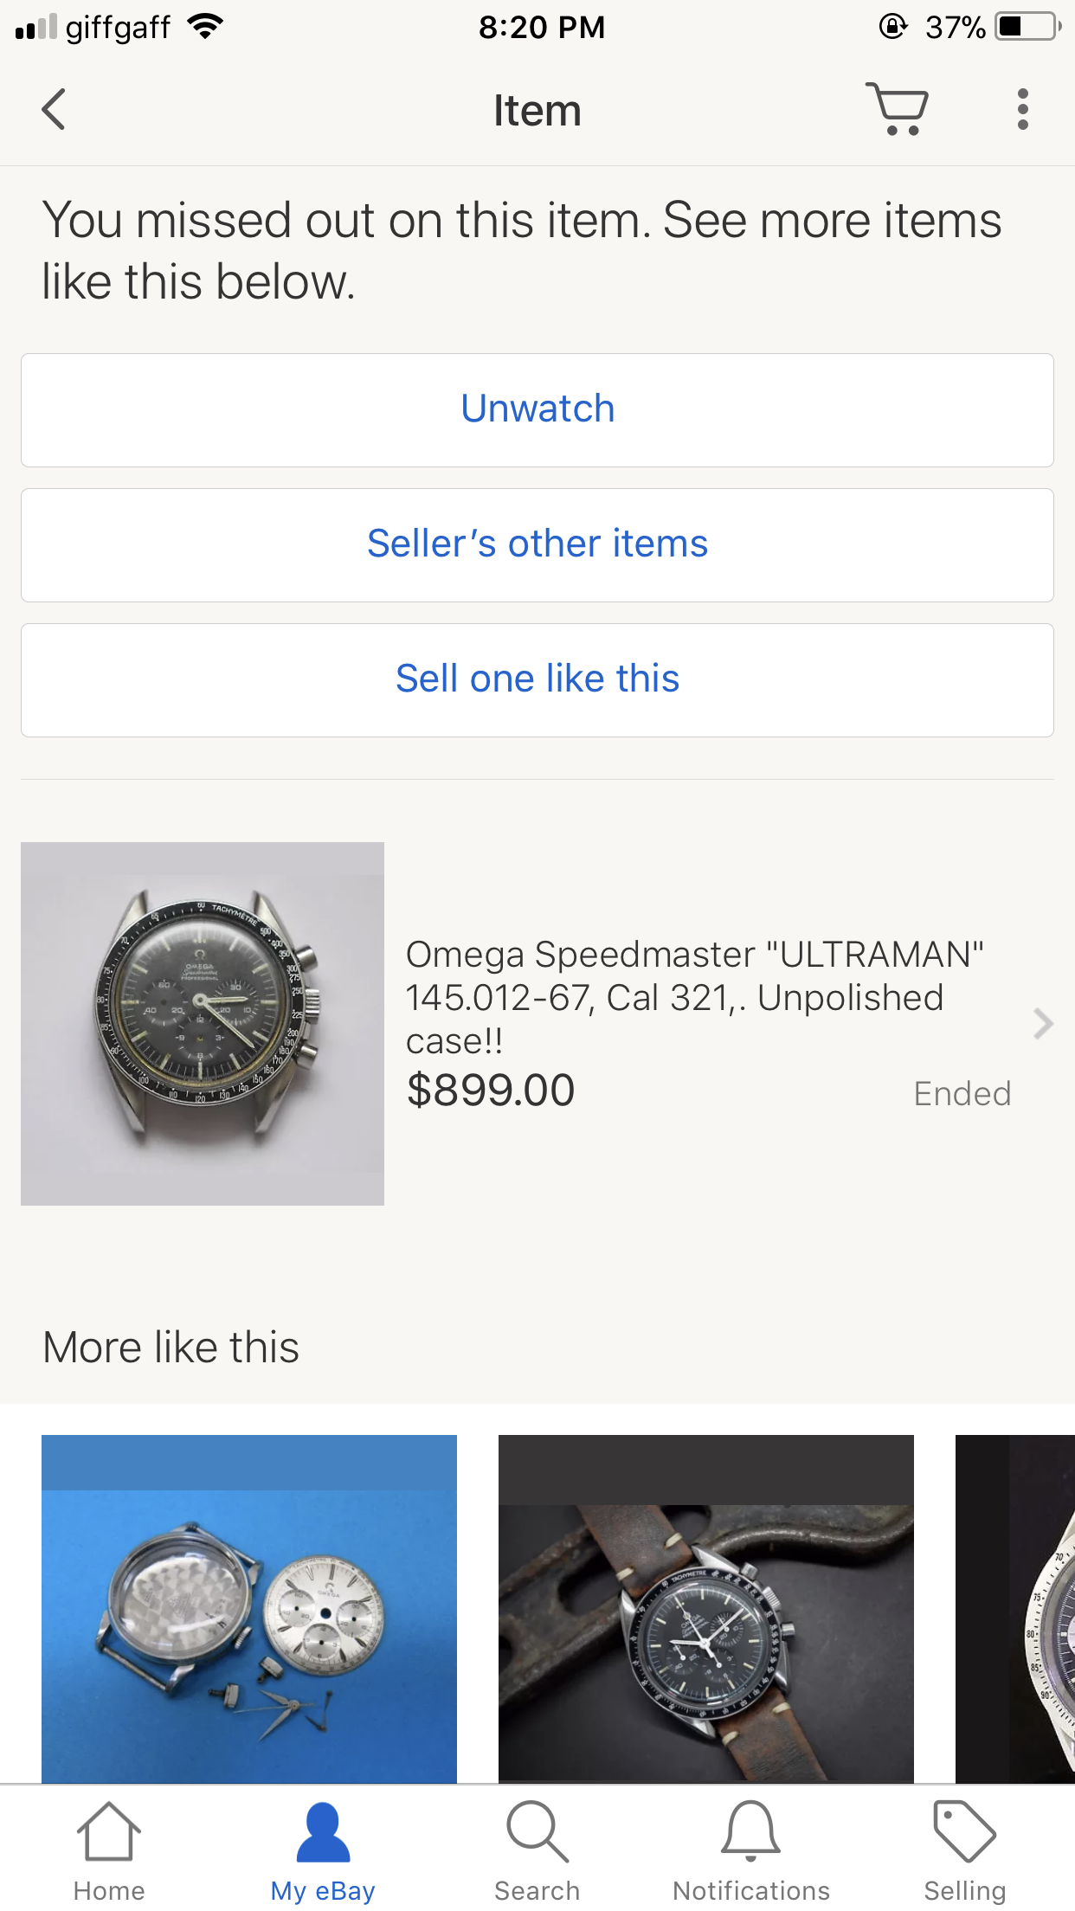This screenshot has height=1911, width=1075.
Task: Tap the More like this heading
Action: coord(171,1348)
